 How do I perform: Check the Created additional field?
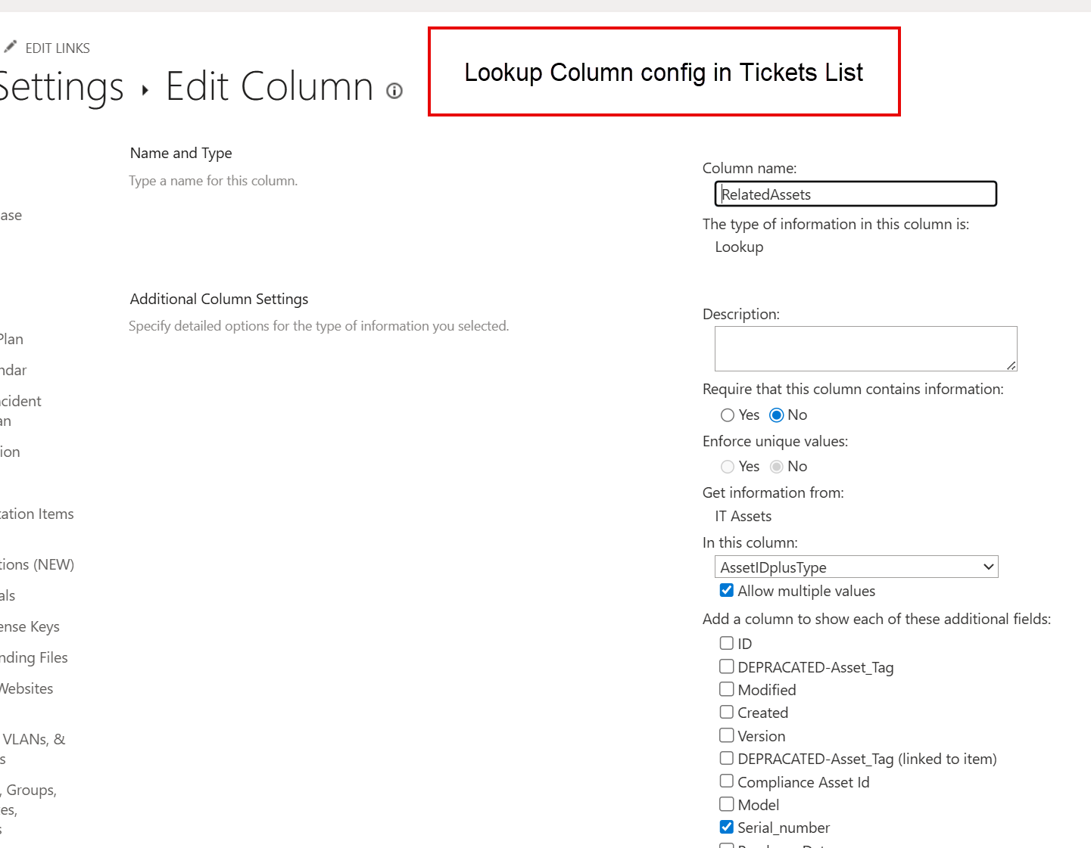[x=727, y=713]
